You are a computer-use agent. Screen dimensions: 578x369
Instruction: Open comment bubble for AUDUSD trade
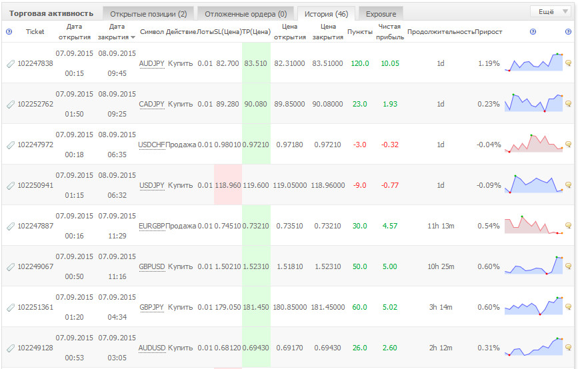point(568,348)
